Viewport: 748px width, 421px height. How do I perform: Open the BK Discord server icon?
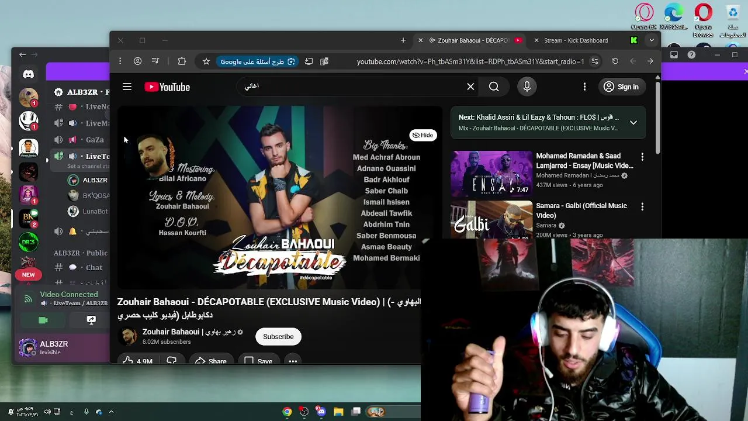tap(28, 218)
